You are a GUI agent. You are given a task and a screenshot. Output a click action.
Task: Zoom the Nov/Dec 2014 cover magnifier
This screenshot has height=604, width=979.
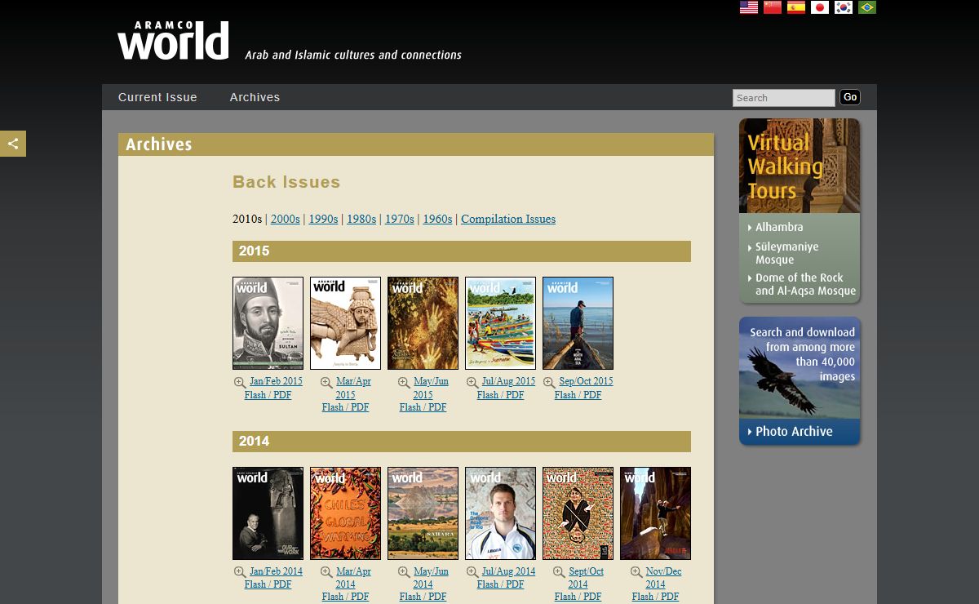tap(636, 572)
